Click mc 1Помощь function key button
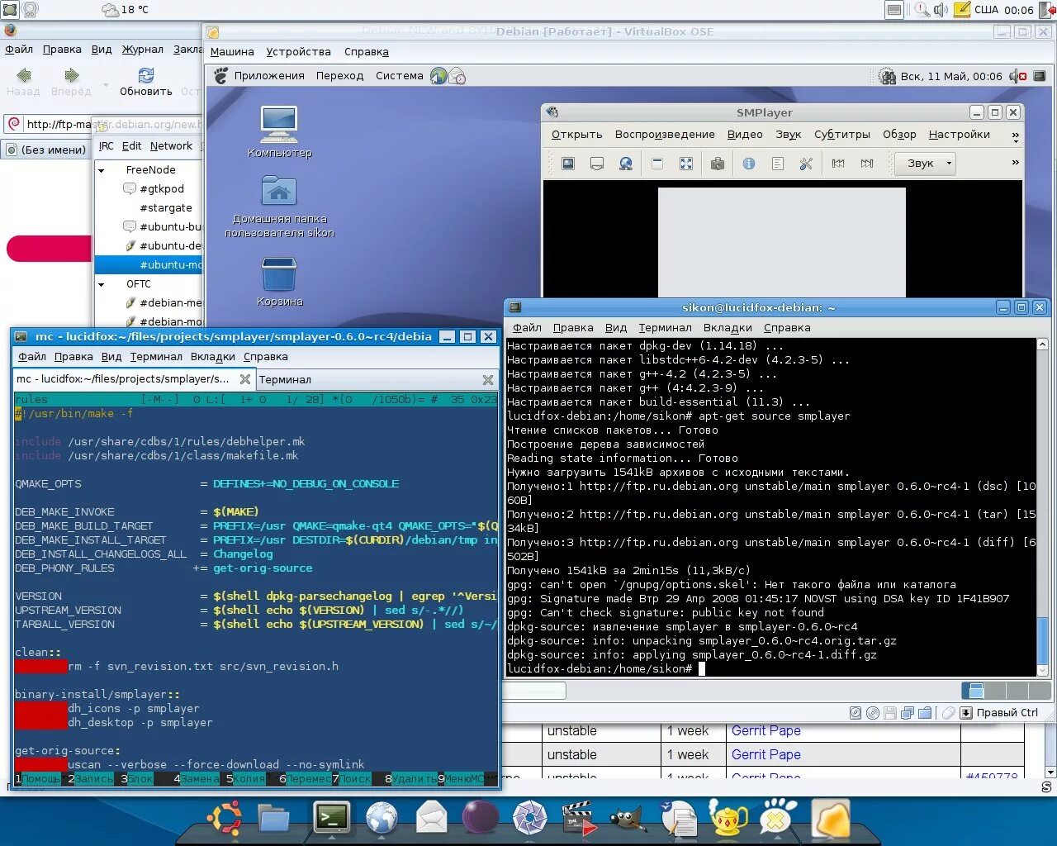The image size is (1057, 846). (x=38, y=779)
